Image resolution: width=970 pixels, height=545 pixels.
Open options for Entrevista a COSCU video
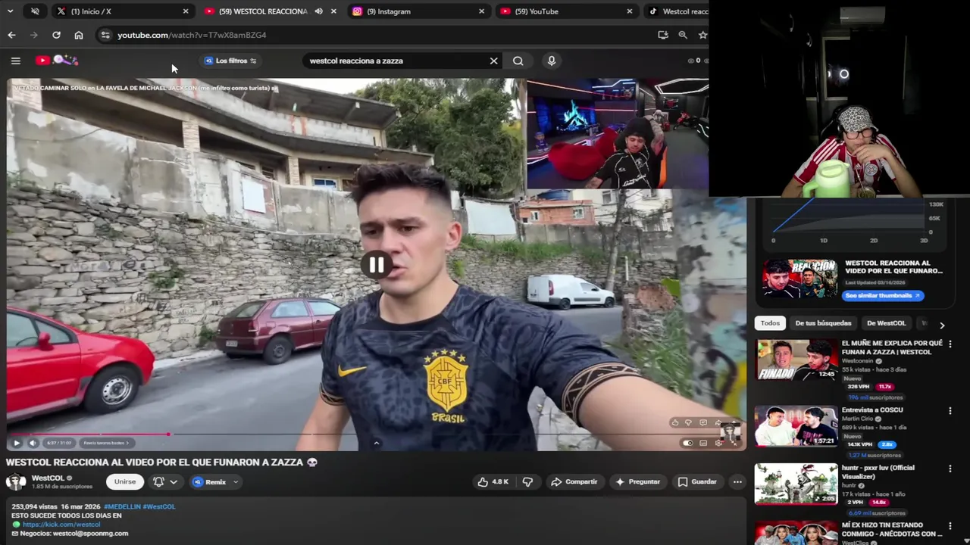pyautogui.click(x=950, y=411)
